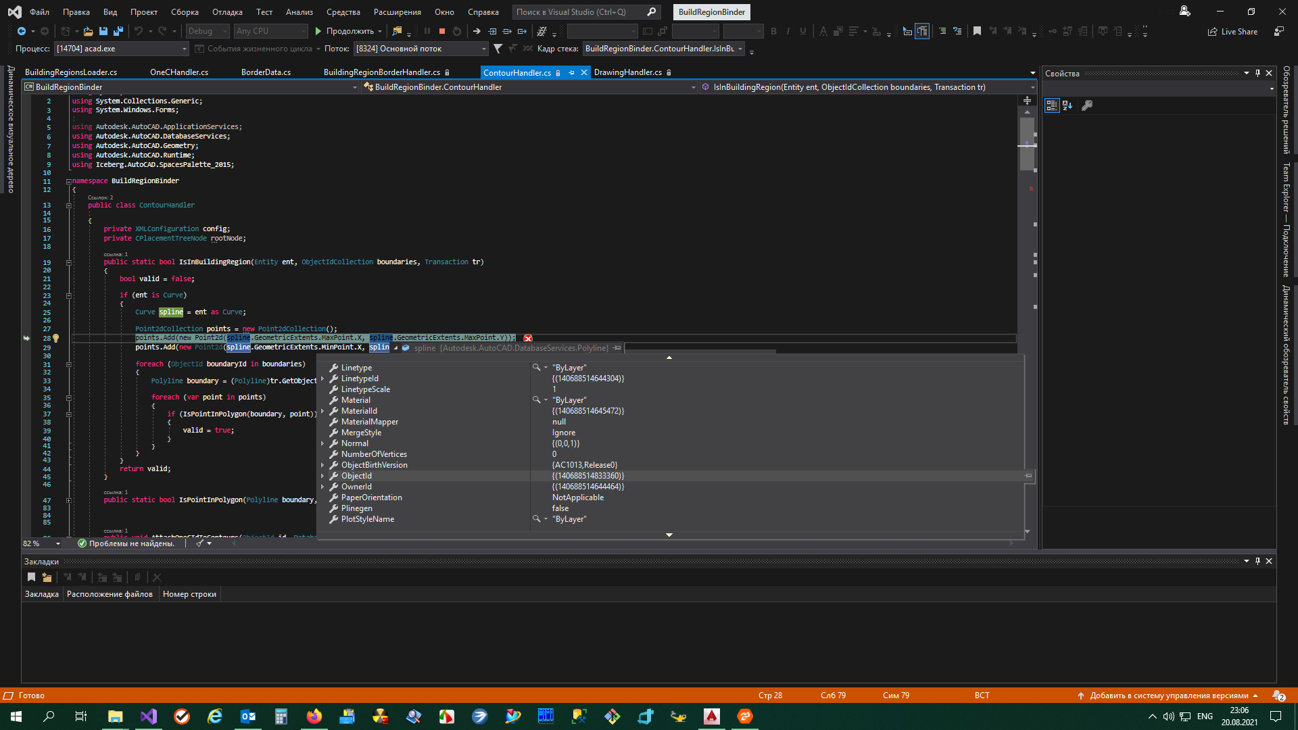Expand the spline data tip root arrow
The image size is (1298, 730).
(x=395, y=348)
